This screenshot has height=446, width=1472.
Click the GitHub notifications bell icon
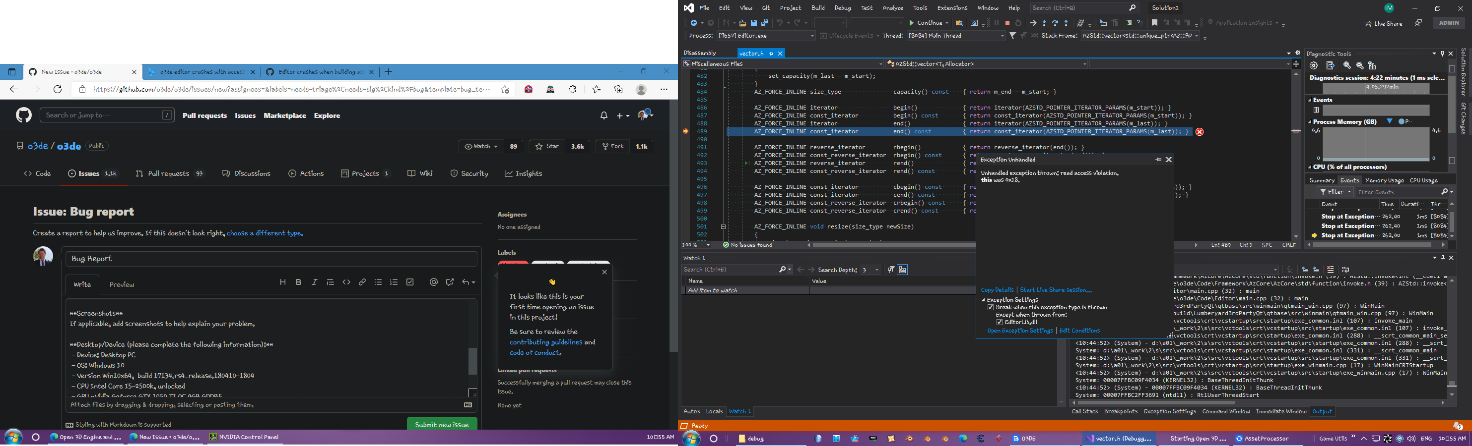(x=604, y=115)
